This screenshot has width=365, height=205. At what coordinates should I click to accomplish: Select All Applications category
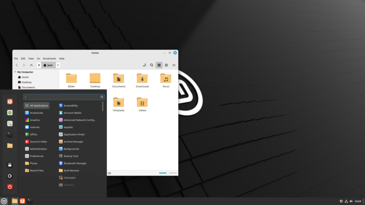pyautogui.click(x=37, y=105)
